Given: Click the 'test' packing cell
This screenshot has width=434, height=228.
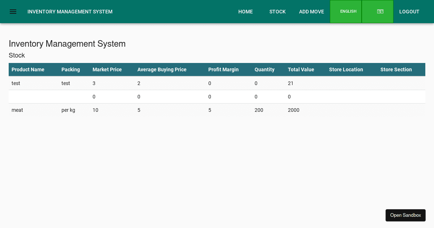Looking at the screenshot, I should coord(66,83).
